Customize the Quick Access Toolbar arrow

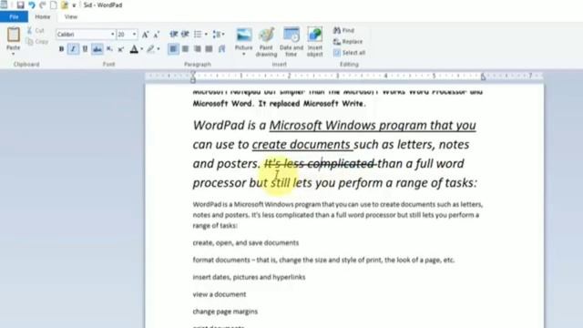click(74, 5)
